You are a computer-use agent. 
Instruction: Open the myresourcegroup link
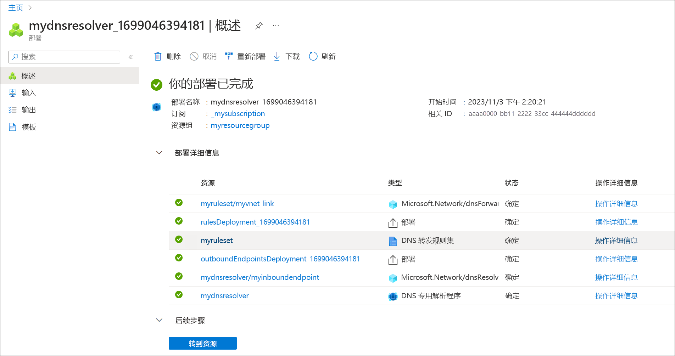click(x=240, y=125)
